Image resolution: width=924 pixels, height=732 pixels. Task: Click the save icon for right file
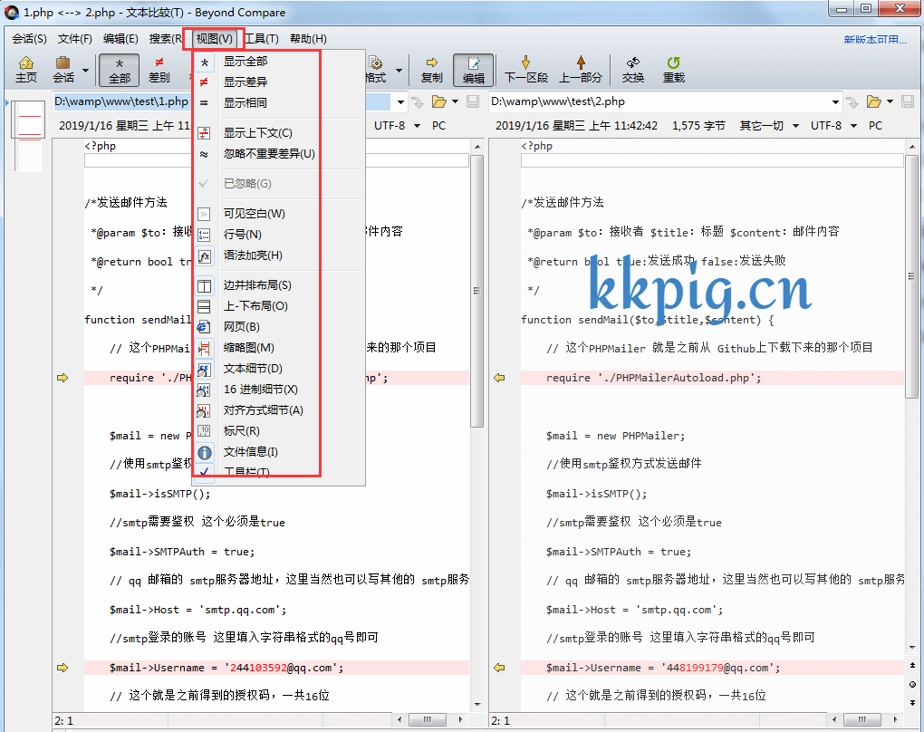(908, 102)
